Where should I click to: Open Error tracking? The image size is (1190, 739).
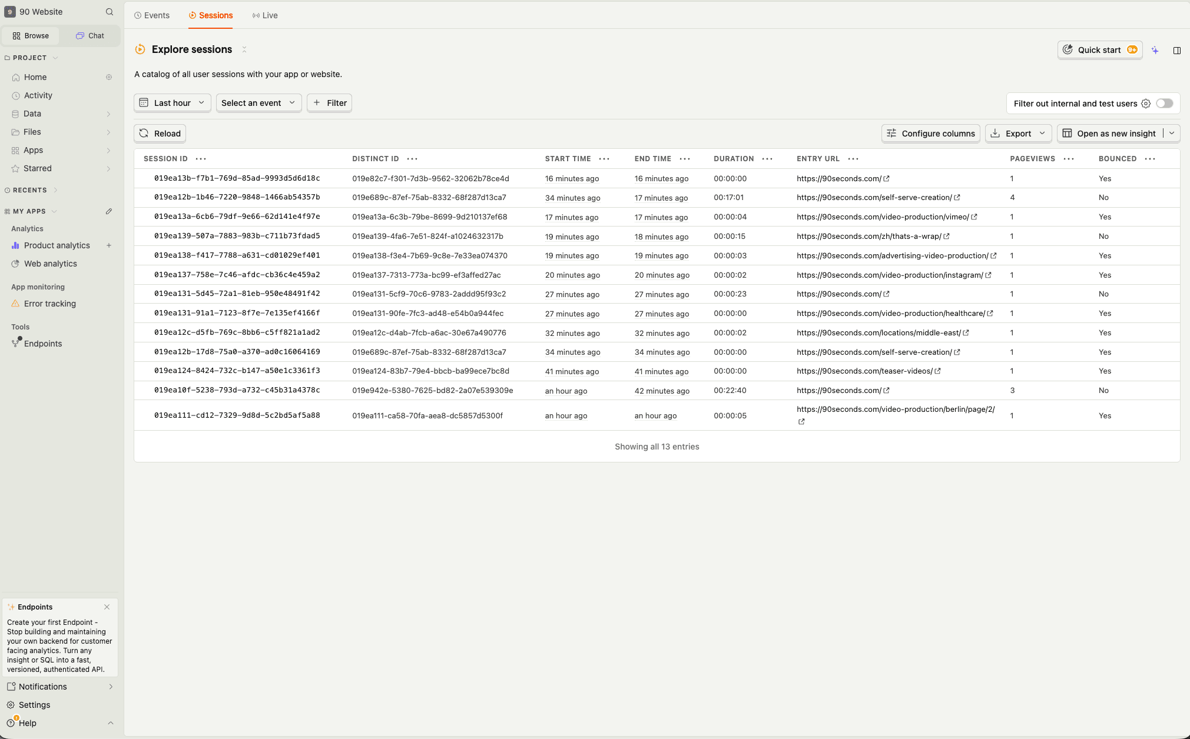50,304
